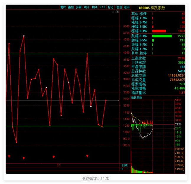
Task: Click the +自选 add to watchlist button
Action: [118, 7]
